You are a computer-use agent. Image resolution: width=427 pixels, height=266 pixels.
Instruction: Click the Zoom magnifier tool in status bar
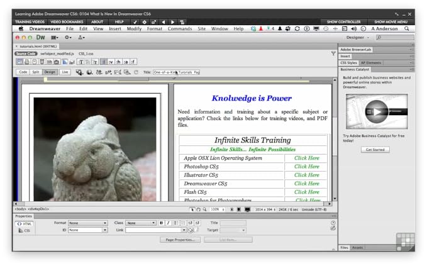click(x=204, y=209)
